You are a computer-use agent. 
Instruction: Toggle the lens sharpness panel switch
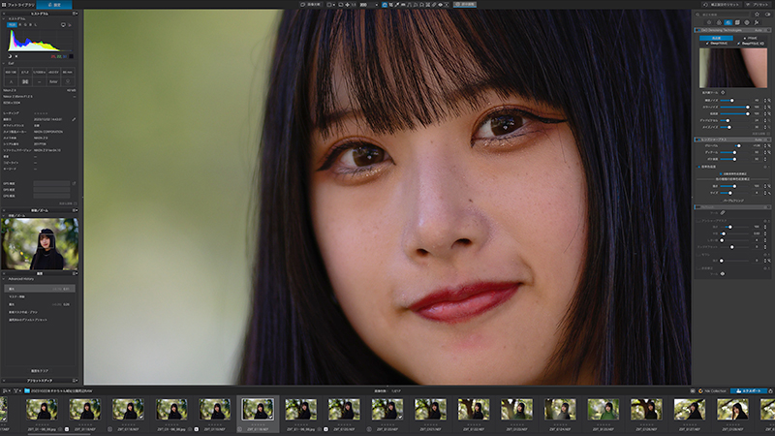point(697,140)
